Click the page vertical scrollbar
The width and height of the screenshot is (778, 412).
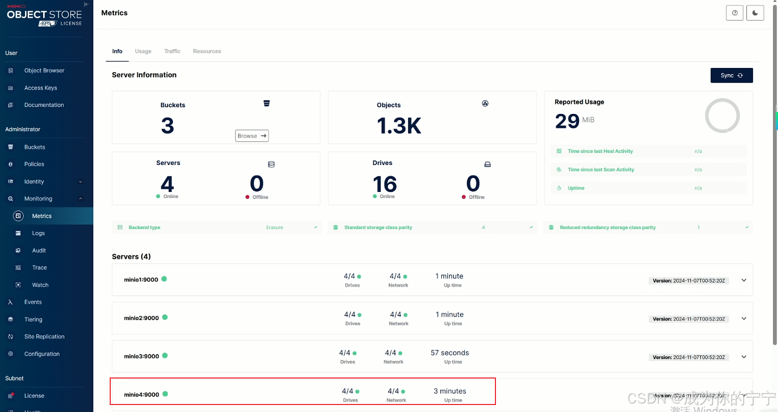(x=775, y=175)
